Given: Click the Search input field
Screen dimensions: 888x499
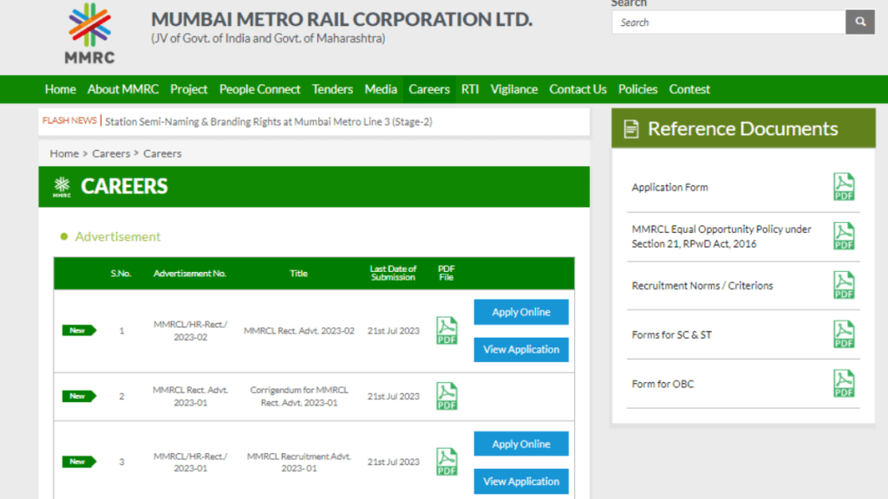Looking at the screenshot, I should [728, 22].
